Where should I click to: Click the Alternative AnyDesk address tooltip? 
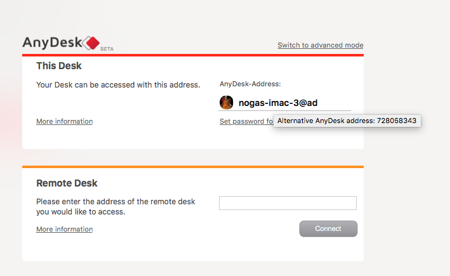tap(347, 121)
